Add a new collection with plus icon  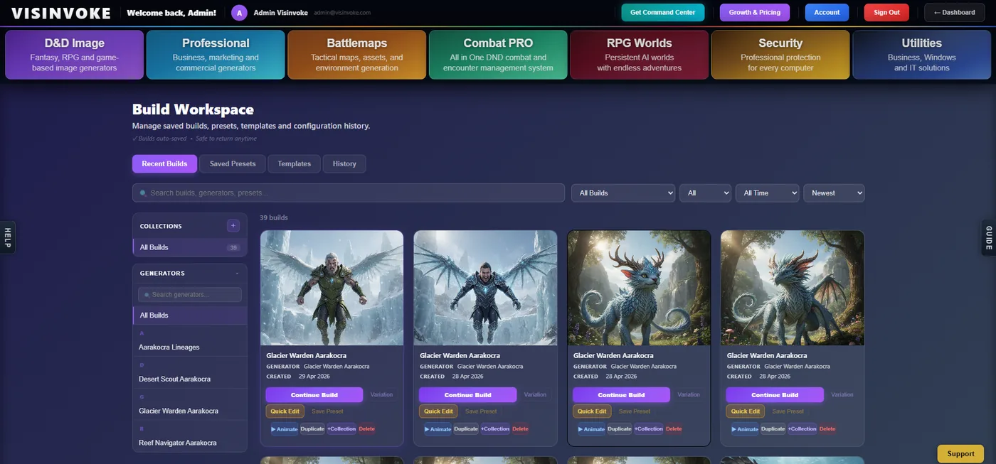tap(233, 225)
